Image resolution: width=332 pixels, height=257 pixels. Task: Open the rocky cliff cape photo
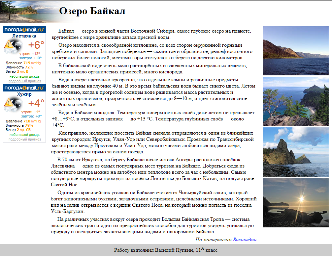coord(296,152)
